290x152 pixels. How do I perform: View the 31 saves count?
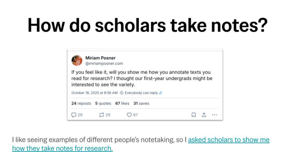point(141,103)
